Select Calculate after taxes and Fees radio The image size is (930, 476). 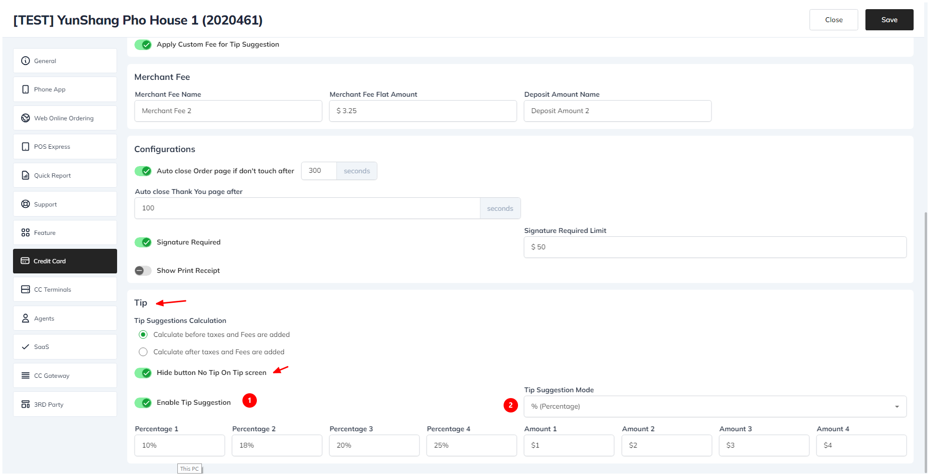(143, 352)
